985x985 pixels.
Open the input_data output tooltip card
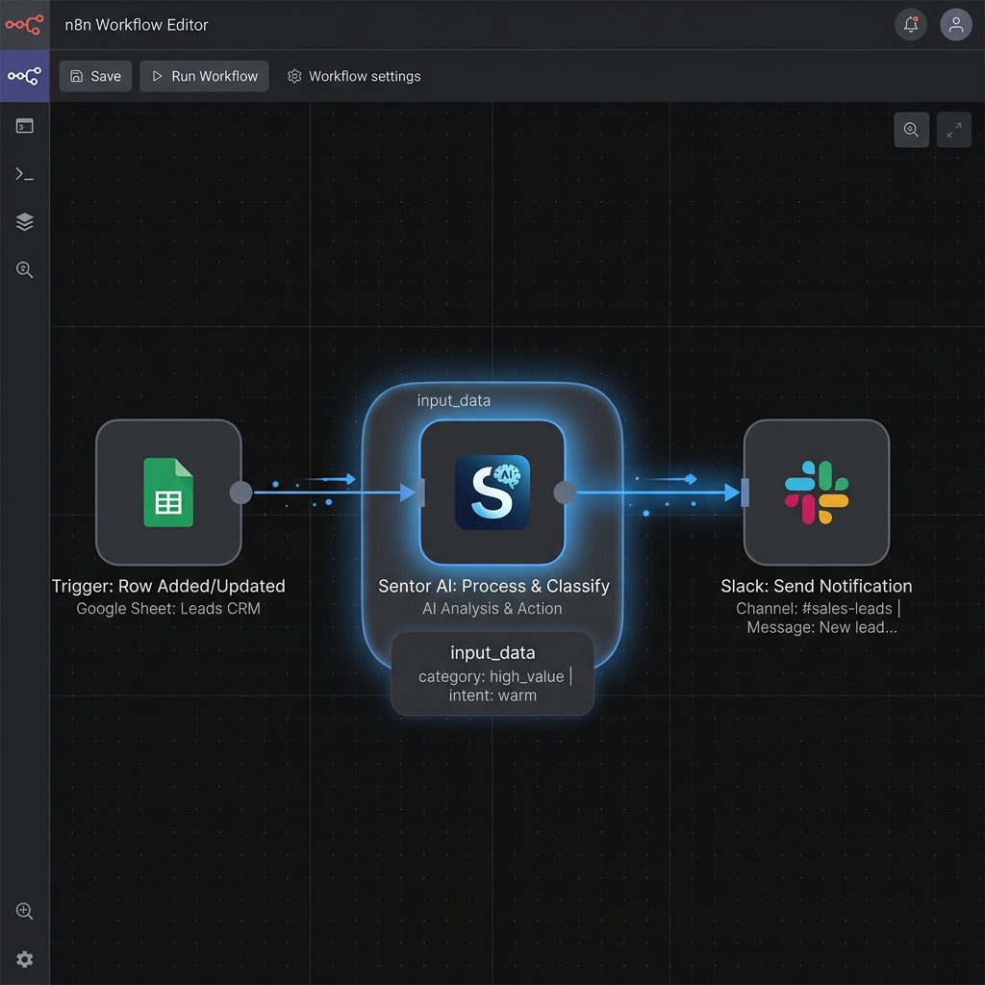(x=492, y=673)
